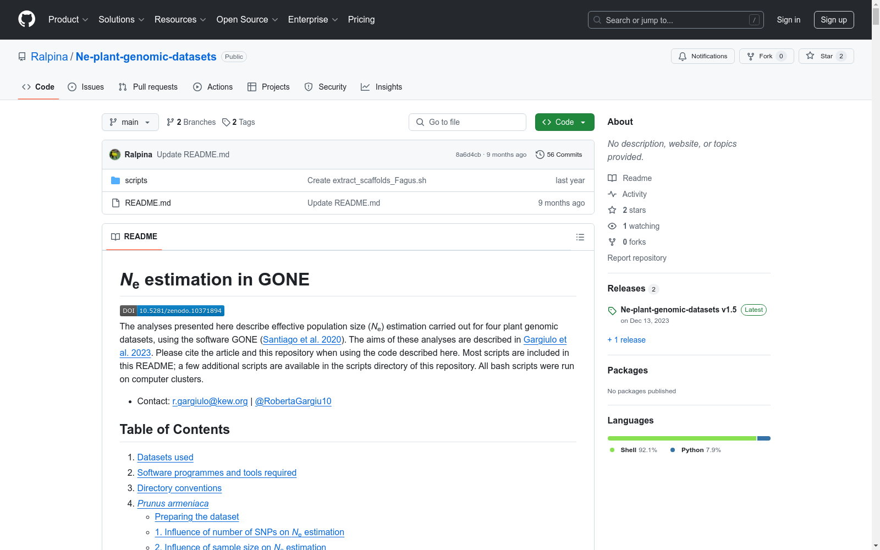The width and height of the screenshot is (880, 550).
Task: Open commit hash 8a6d4cb
Action: pyautogui.click(x=468, y=155)
